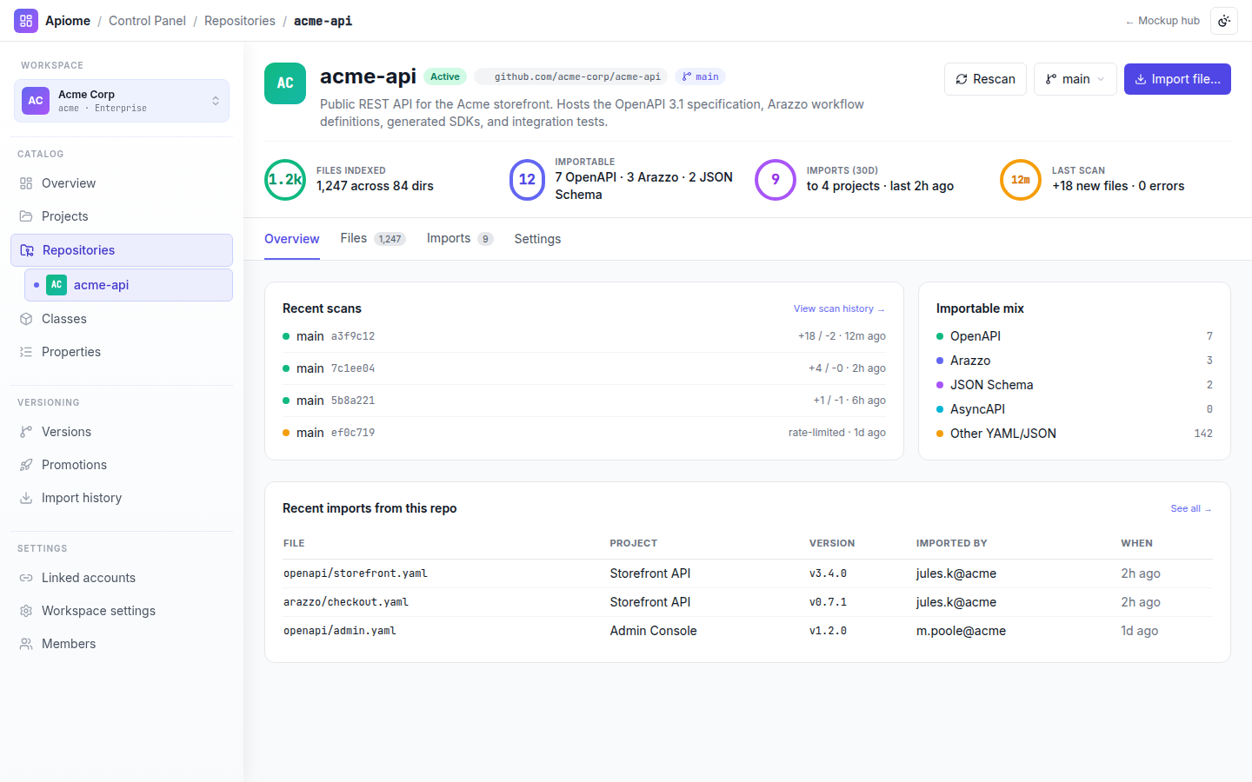Open Import history page
The height and width of the screenshot is (782, 1252).
point(122,498)
